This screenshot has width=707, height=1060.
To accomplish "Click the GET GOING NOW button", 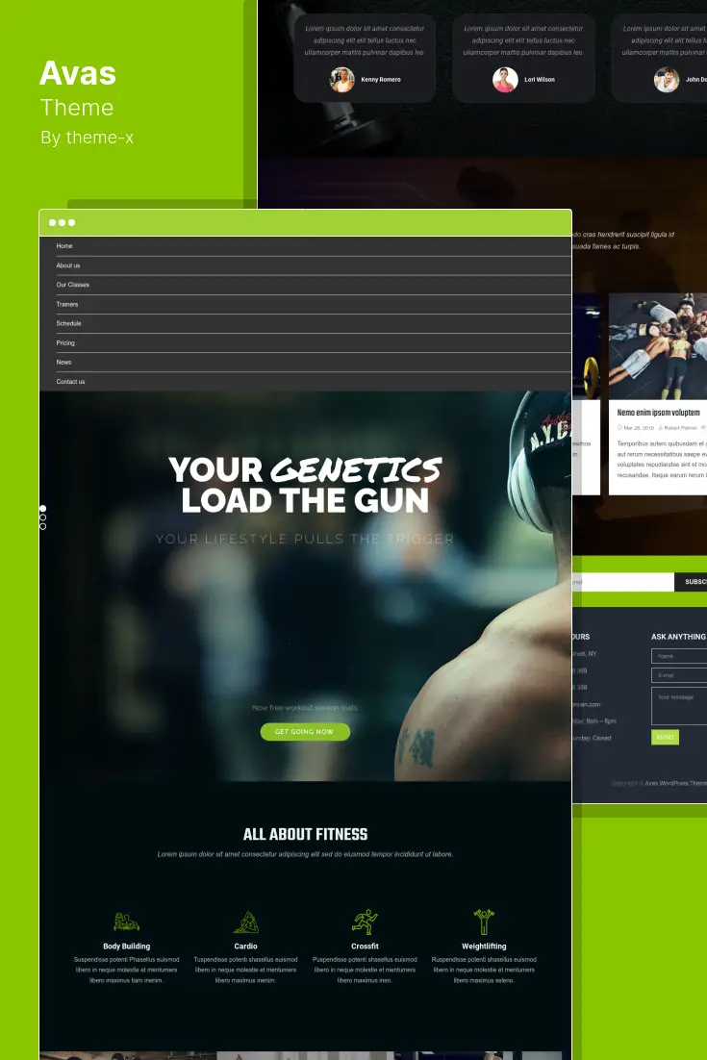I will 305,731.
